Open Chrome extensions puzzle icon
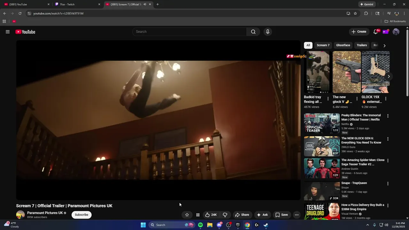409x230 pixels. [366, 13]
